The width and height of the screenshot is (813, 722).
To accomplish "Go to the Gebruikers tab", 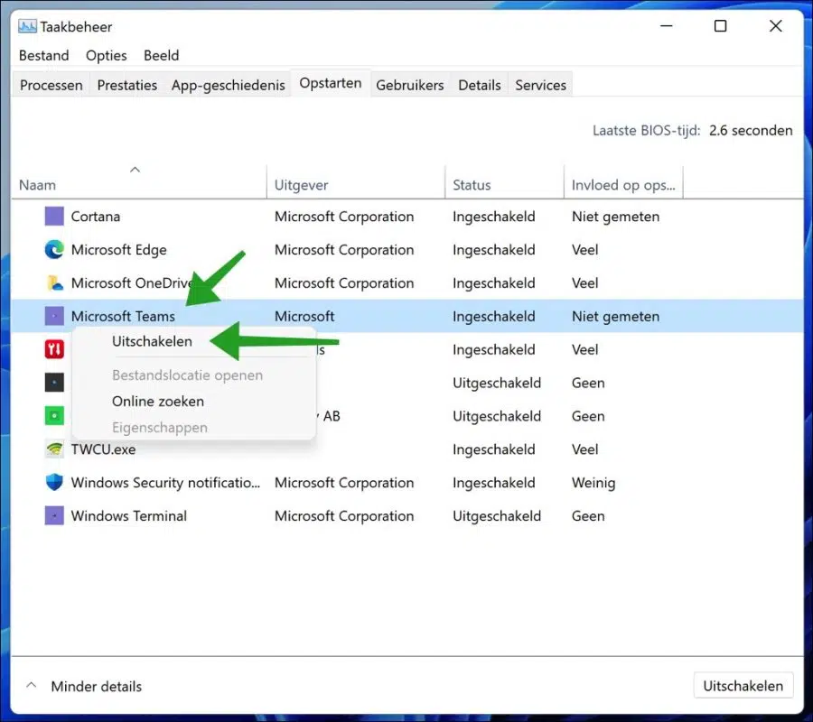I will [x=409, y=85].
